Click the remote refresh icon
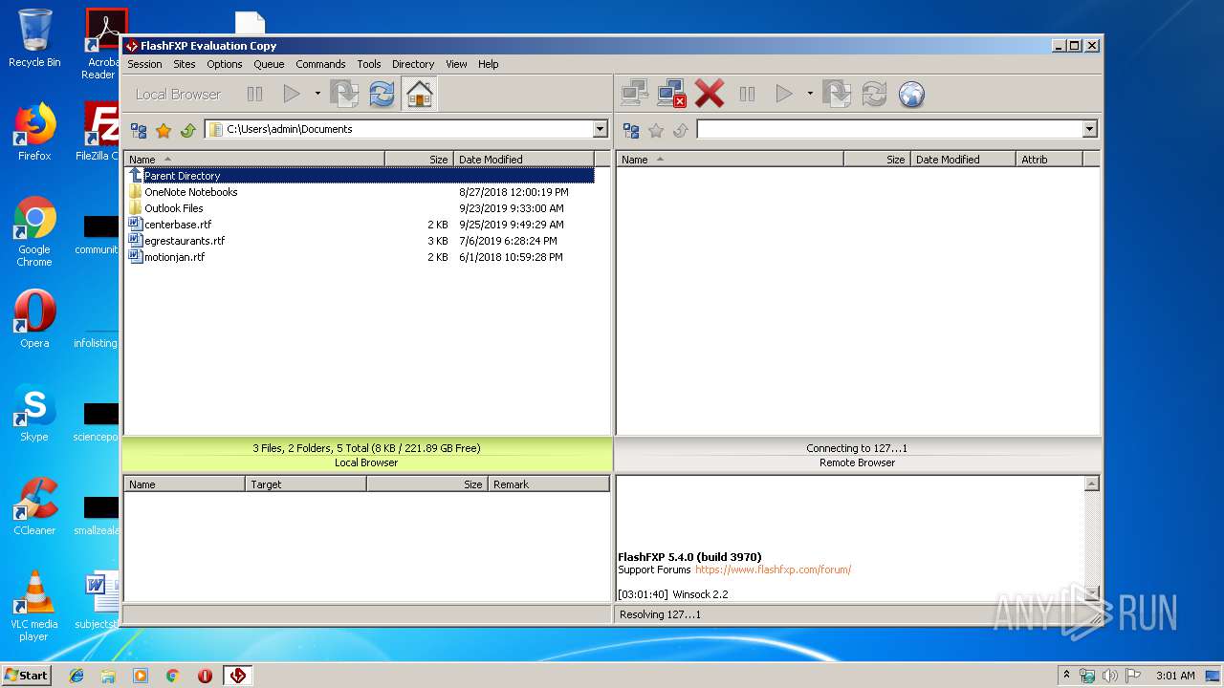Viewport: 1224px width, 688px height. pos(874,94)
